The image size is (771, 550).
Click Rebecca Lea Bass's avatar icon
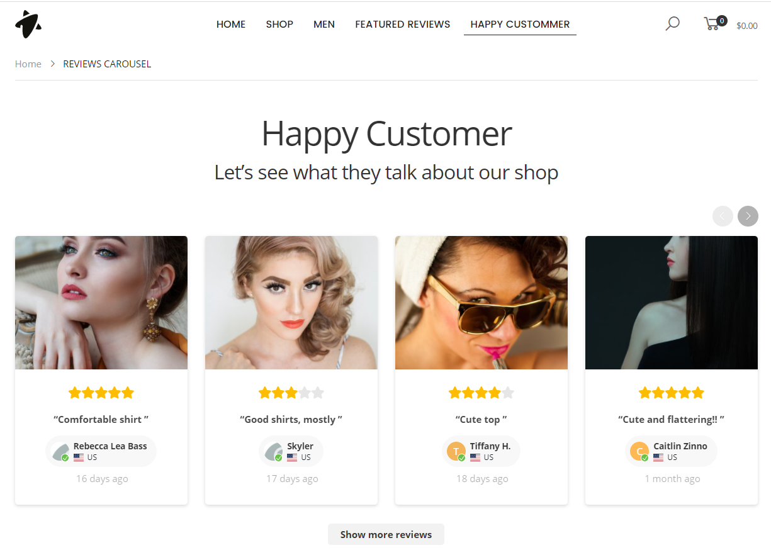(60, 451)
